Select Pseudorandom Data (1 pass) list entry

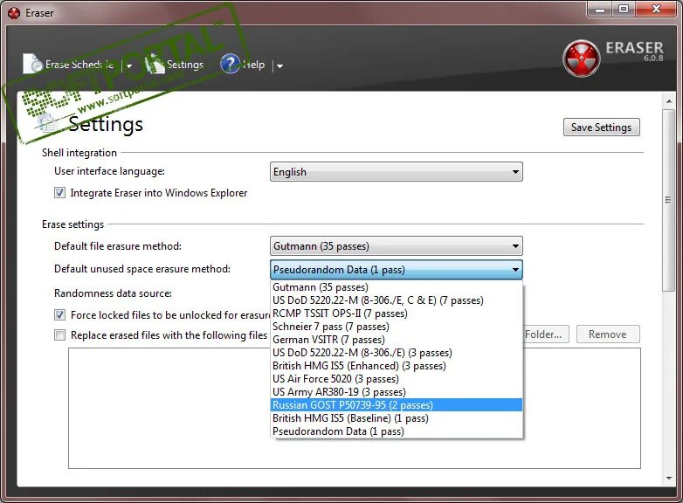click(x=397, y=431)
